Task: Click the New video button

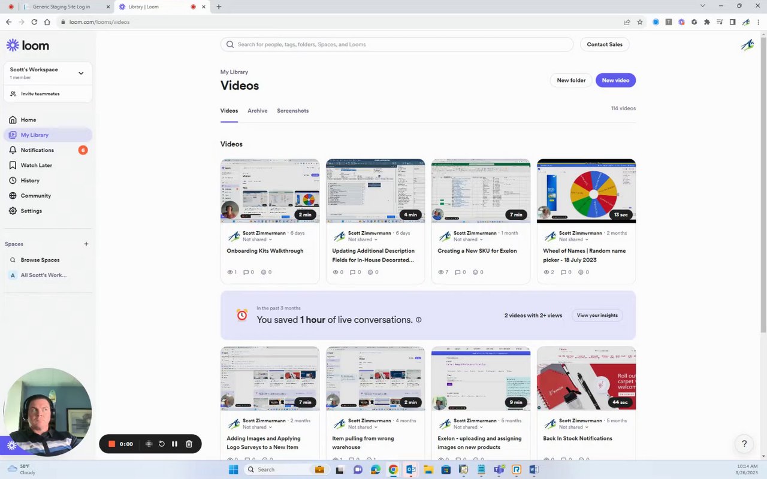Action: point(615,80)
